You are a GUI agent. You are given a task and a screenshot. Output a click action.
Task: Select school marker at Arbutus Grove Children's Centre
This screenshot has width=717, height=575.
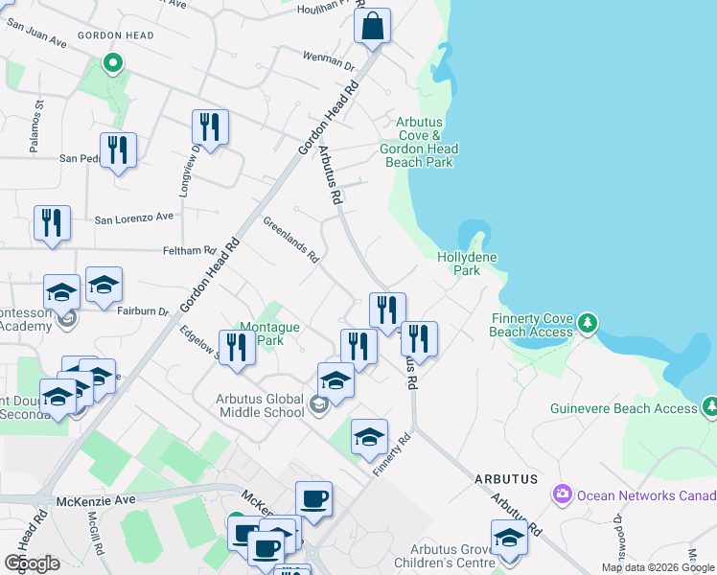509,540
